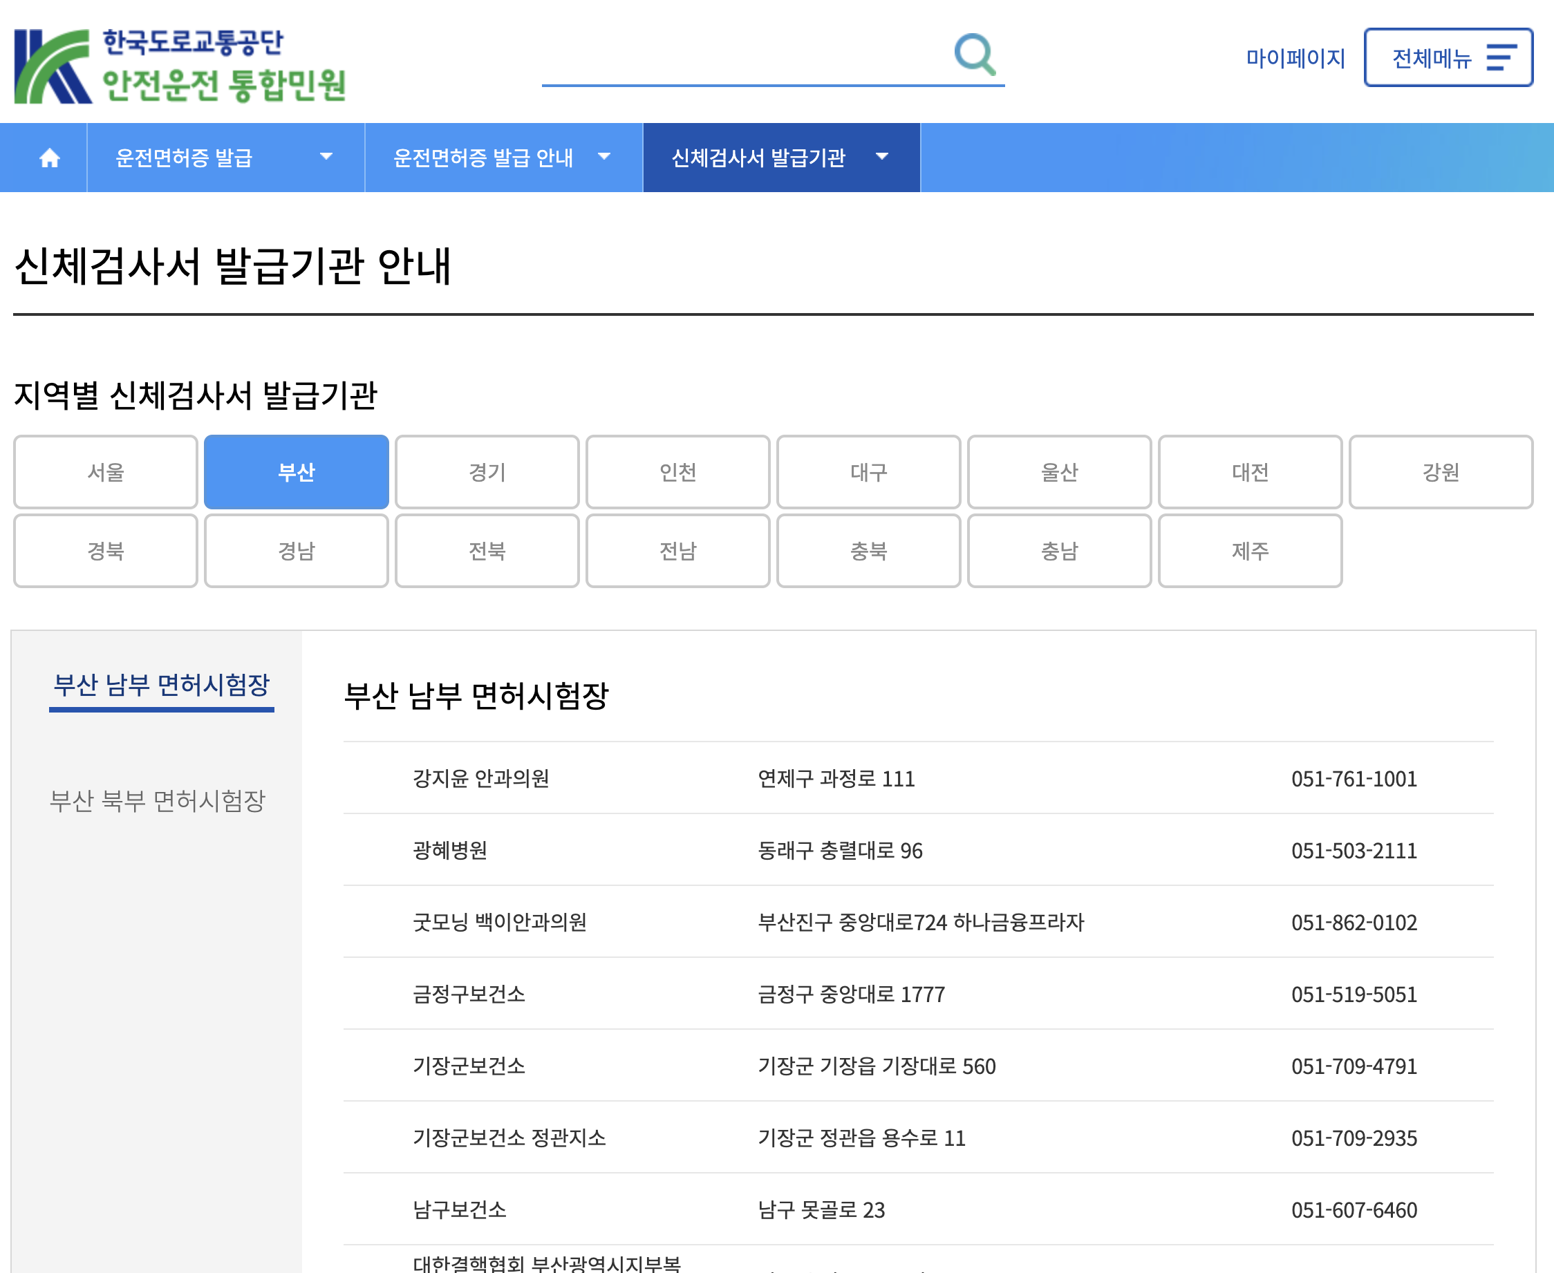This screenshot has width=1554, height=1273.
Task: Click the home icon in navigation bar
Action: click(49, 158)
